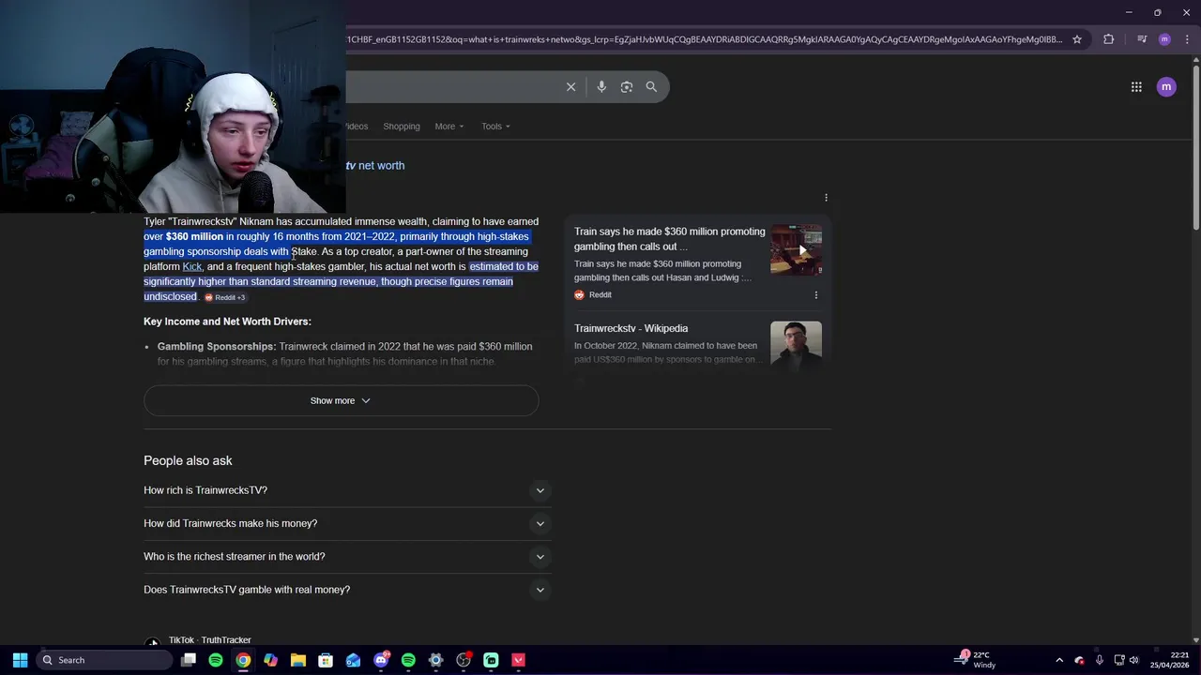The image size is (1201, 675).
Task: Click the "People also ask" heading
Action: [x=188, y=461]
